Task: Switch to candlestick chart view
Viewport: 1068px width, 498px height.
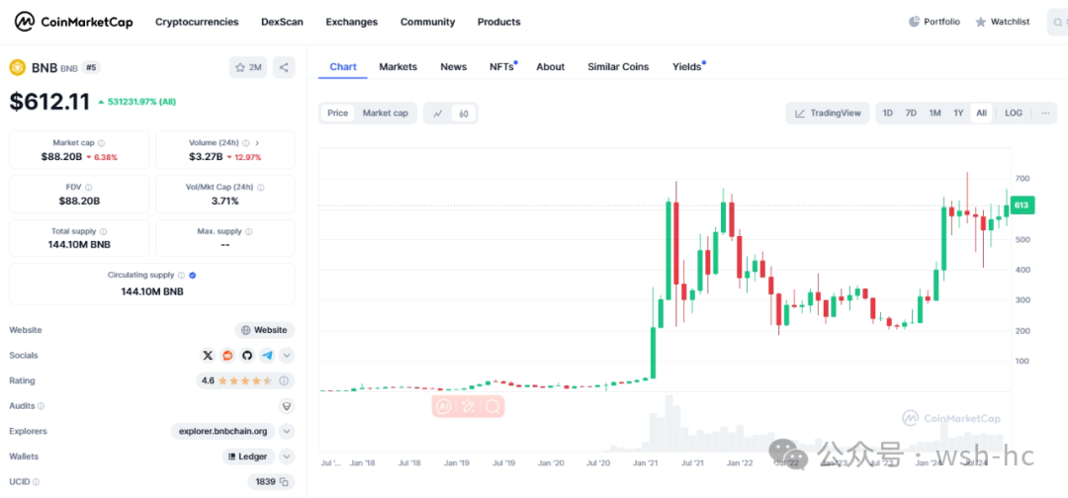Action: [x=464, y=114]
